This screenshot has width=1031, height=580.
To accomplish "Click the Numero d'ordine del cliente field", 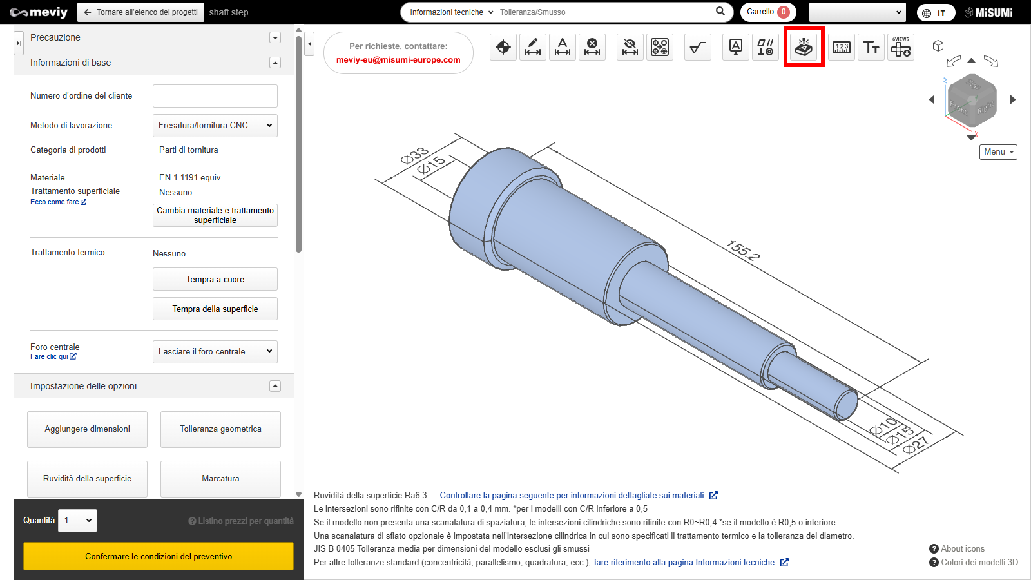I will pos(215,96).
